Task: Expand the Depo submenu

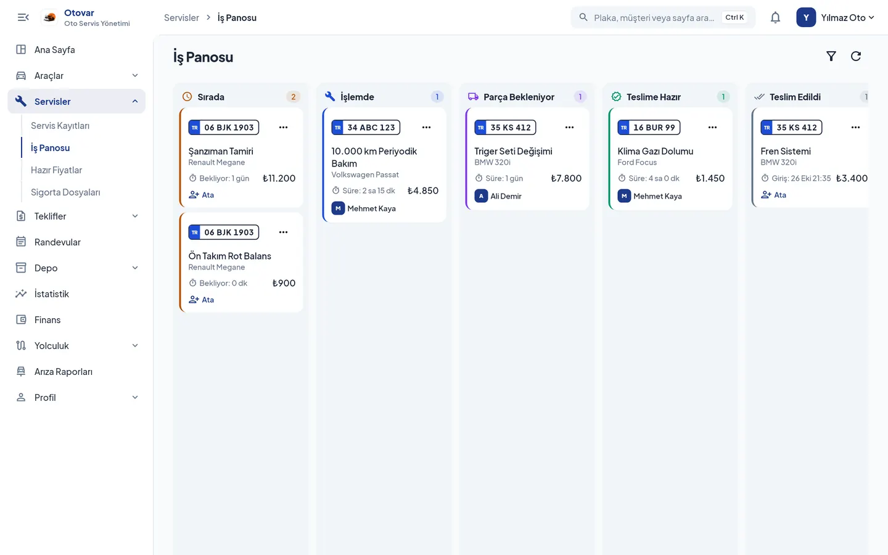Action: click(135, 268)
